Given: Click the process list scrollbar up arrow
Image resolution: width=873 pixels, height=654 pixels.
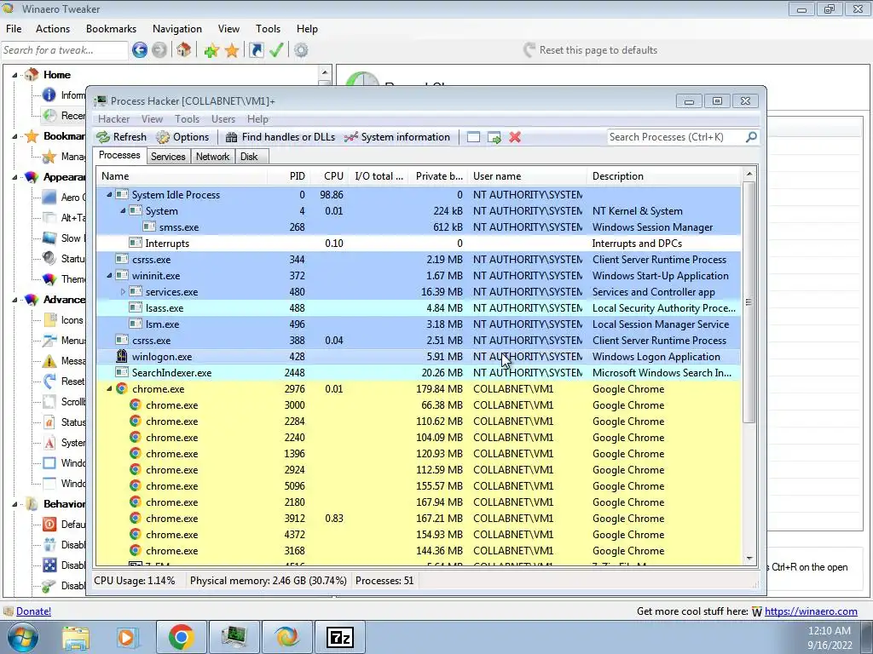Looking at the screenshot, I should pos(749,174).
